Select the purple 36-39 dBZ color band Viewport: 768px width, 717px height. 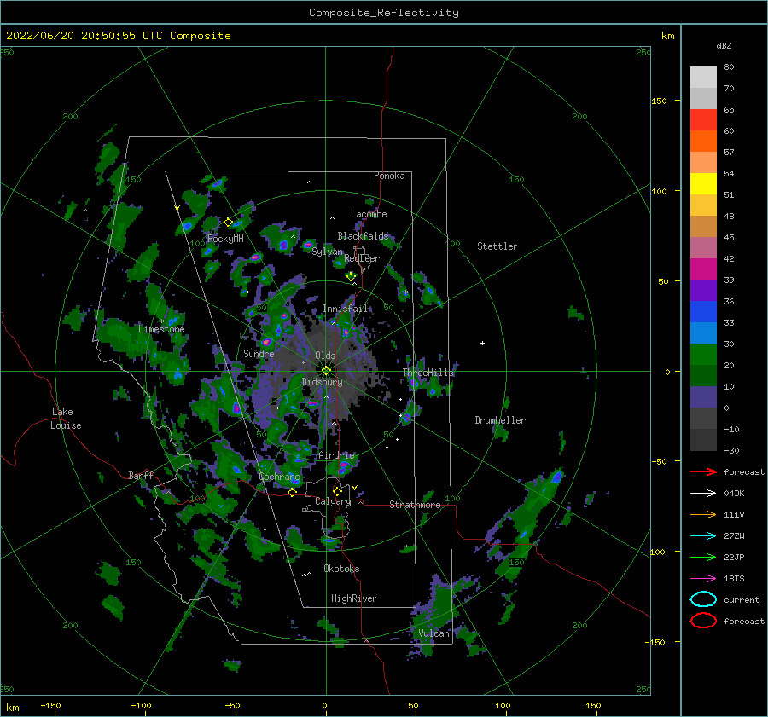[x=703, y=290]
